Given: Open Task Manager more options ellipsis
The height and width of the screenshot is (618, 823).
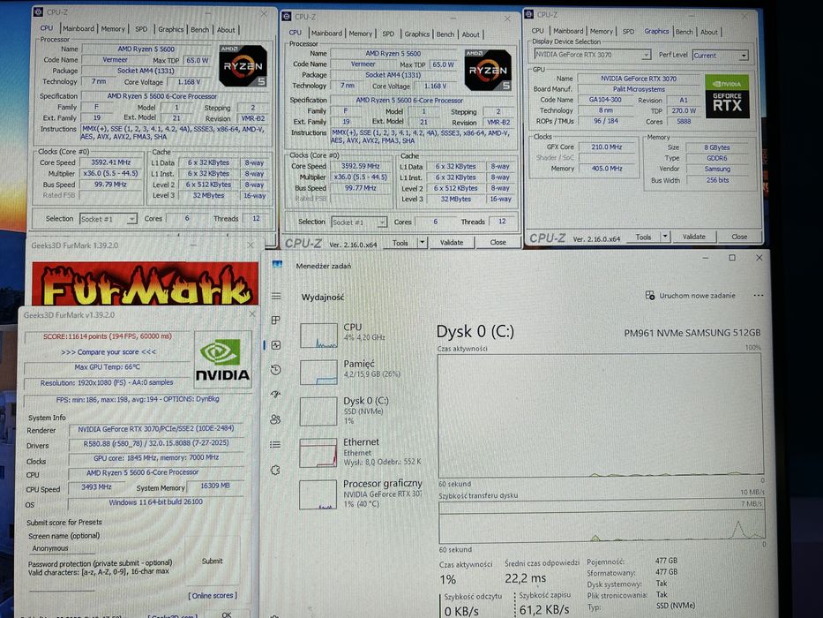Looking at the screenshot, I should pyautogui.click(x=759, y=296).
